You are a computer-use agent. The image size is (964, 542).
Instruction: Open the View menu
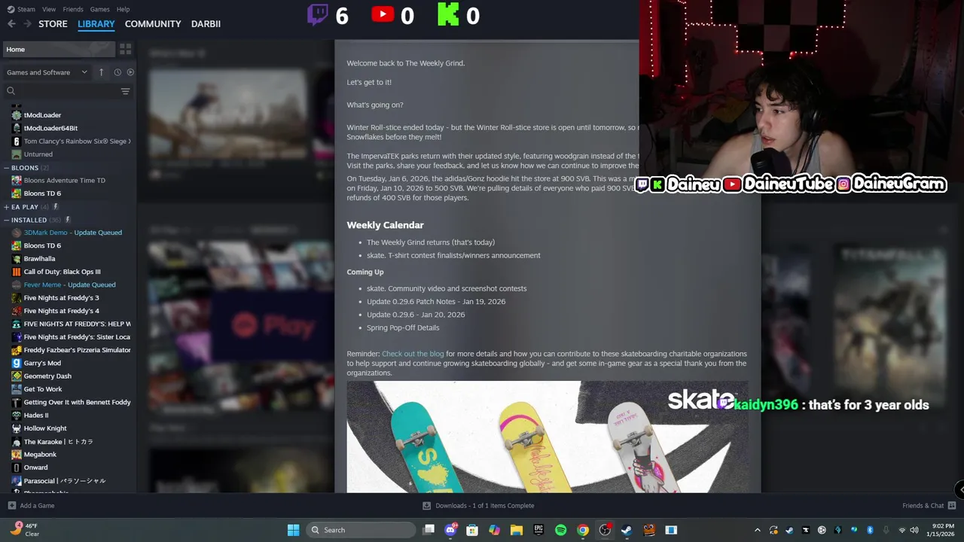pyautogui.click(x=49, y=9)
